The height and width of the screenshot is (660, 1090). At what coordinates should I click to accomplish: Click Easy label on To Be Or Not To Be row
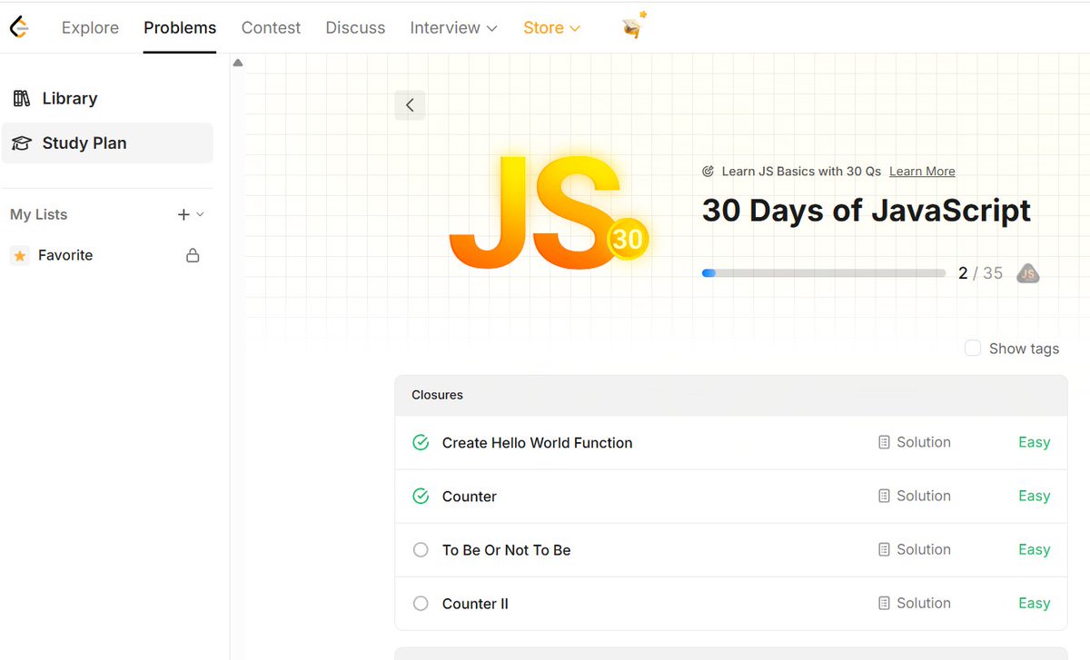(x=1034, y=549)
